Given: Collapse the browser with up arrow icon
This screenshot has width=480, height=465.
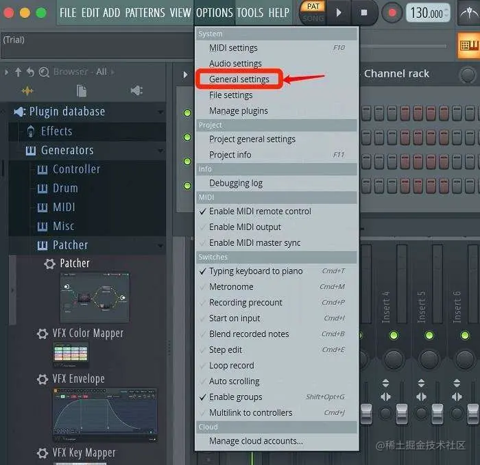Looking at the screenshot, I should [x=18, y=72].
